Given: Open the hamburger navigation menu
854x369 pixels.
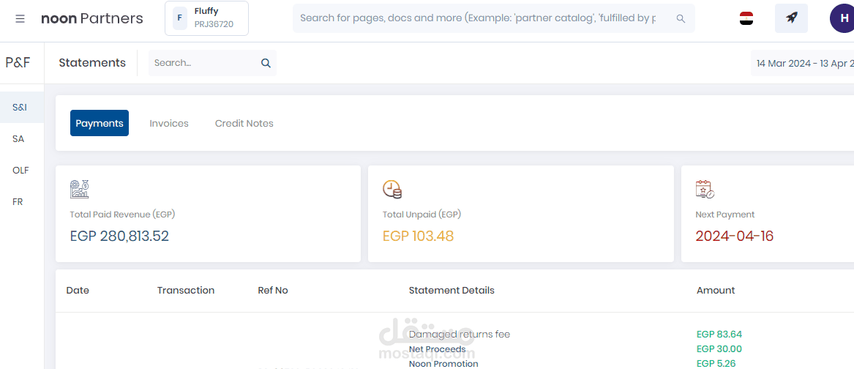Looking at the screenshot, I should [20, 18].
